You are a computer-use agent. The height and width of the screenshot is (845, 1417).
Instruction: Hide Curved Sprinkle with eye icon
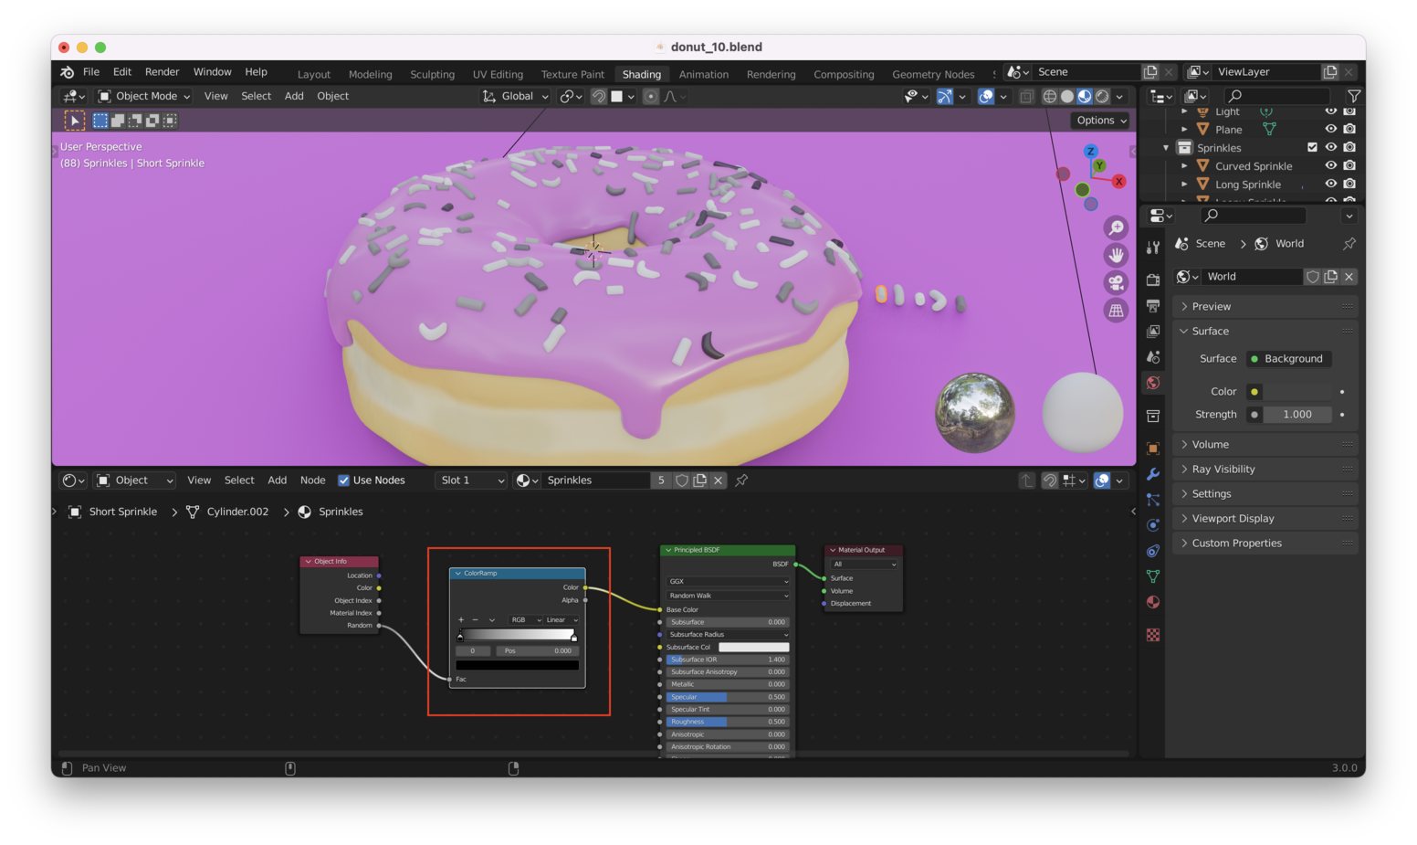click(1330, 165)
